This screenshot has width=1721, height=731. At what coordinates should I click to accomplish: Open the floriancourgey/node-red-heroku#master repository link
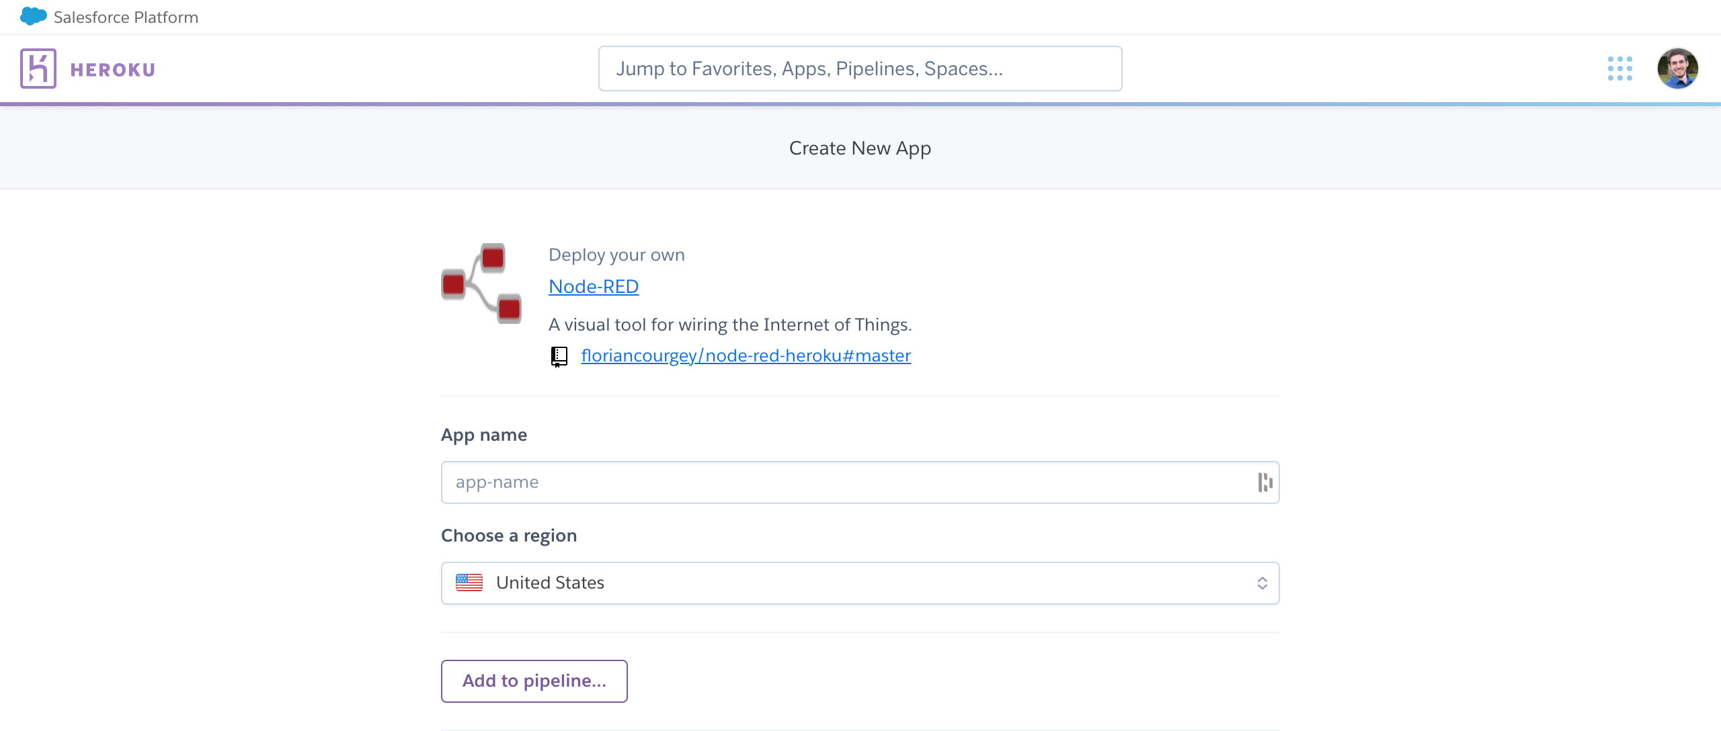[x=746, y=355]
